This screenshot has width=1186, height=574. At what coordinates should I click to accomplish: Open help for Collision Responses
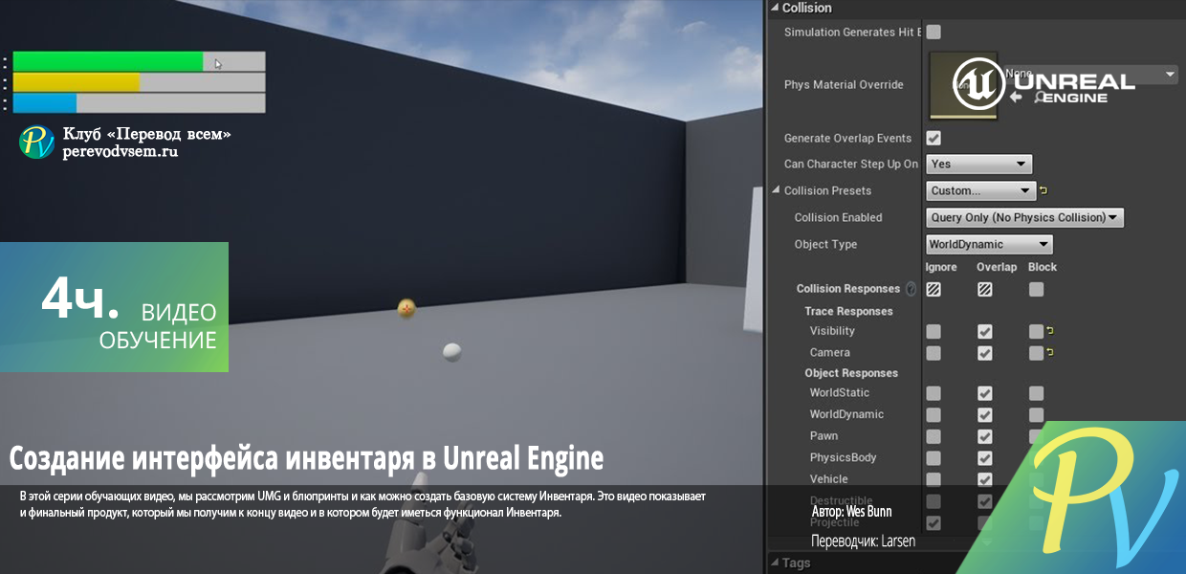[x=911, y=289]
